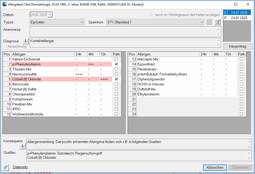Click the 72h cell for Cobalt (II) Chloride
This screenshot has width=255, height=174.
click(106, 79)
